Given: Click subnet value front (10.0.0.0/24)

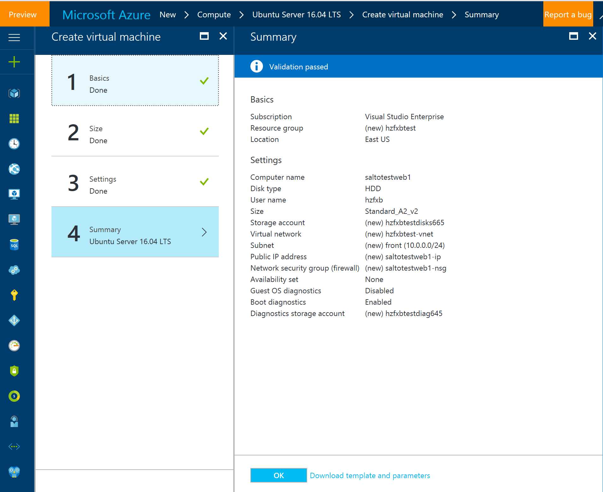Looking at the screenshot, I should click(405, 245).
